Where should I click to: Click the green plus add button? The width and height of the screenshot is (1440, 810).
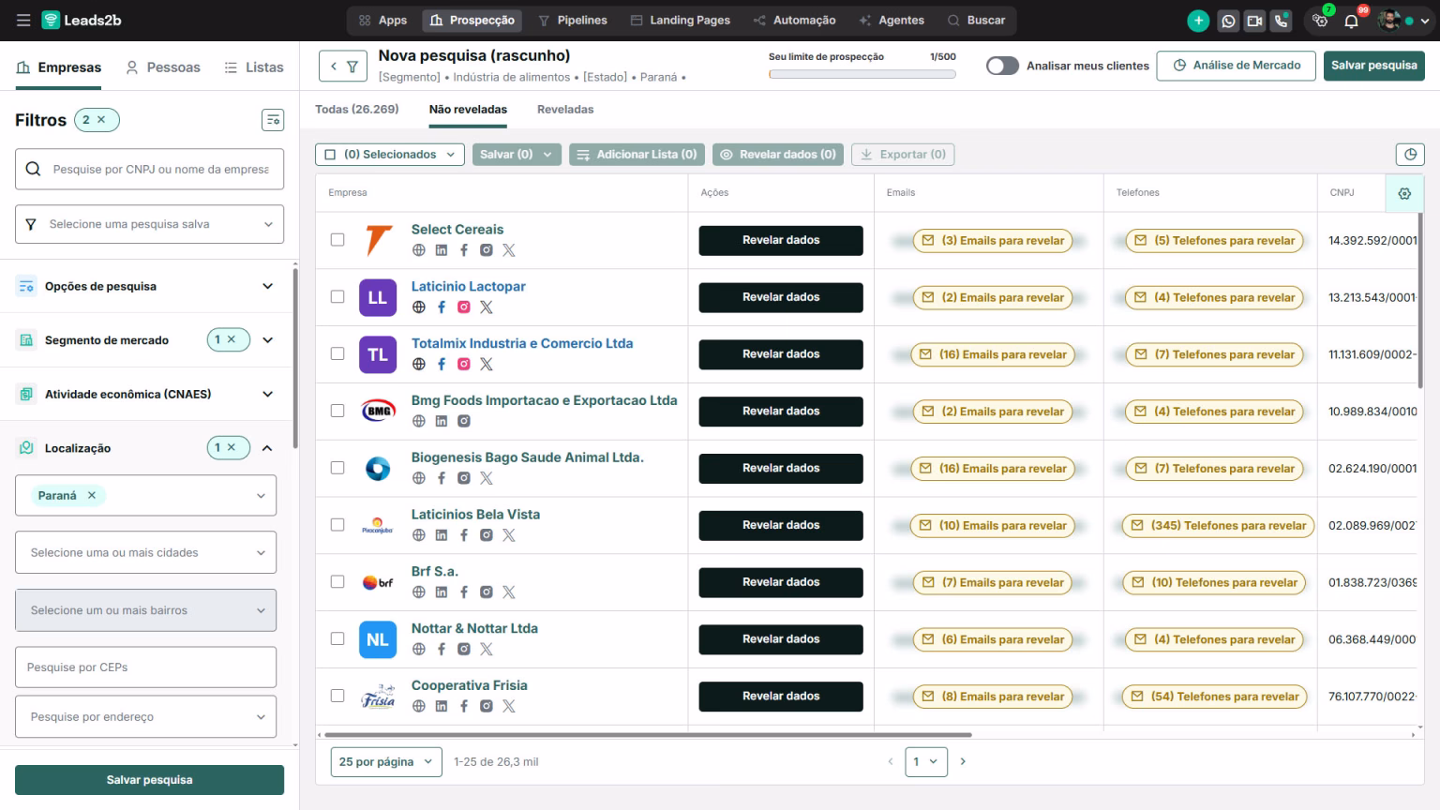click(1197, 21)
